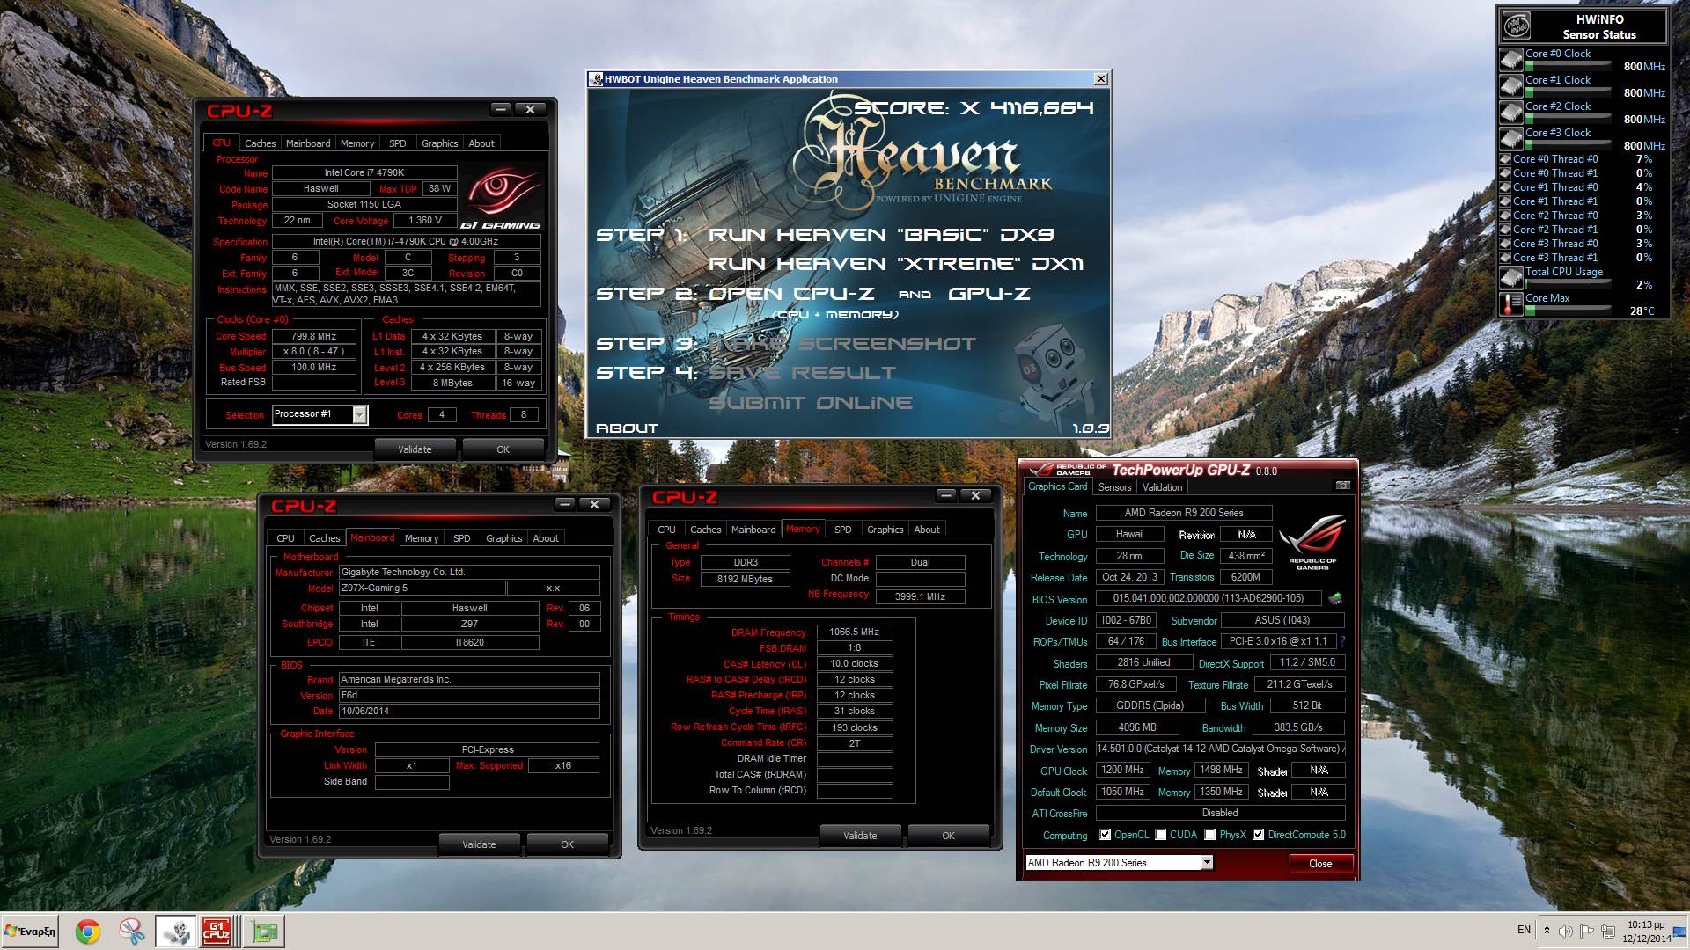Click About in the Heaven benchmark window
The image size is (1690, 950).
click(x=627, y=428)
